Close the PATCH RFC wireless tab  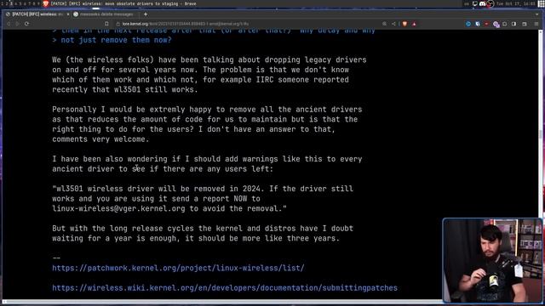68,14
